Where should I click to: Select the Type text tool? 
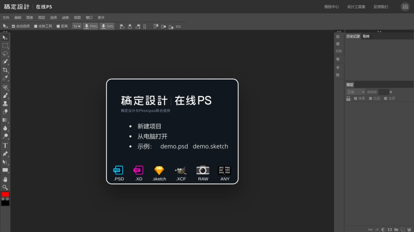point(5,145)
